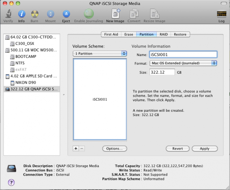Click the minus remove partition button

coord(82,148)
